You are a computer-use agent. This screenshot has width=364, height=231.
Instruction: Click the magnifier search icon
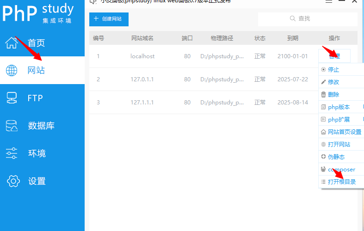coord(292,18)
